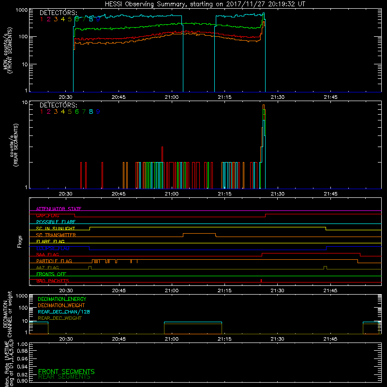Click the REAR SEGMENTS livetime legend label

tap(64, 377)
